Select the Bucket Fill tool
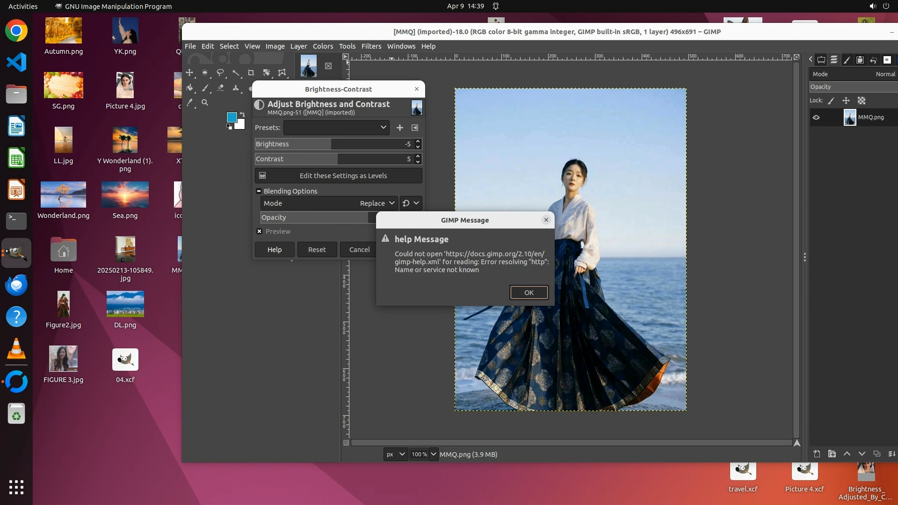The image size is (898, 505). [189, 88]
